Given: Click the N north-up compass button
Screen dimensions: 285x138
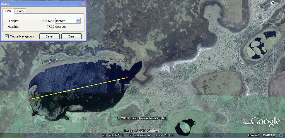Looking at the screenshot, I should [272, 3].
